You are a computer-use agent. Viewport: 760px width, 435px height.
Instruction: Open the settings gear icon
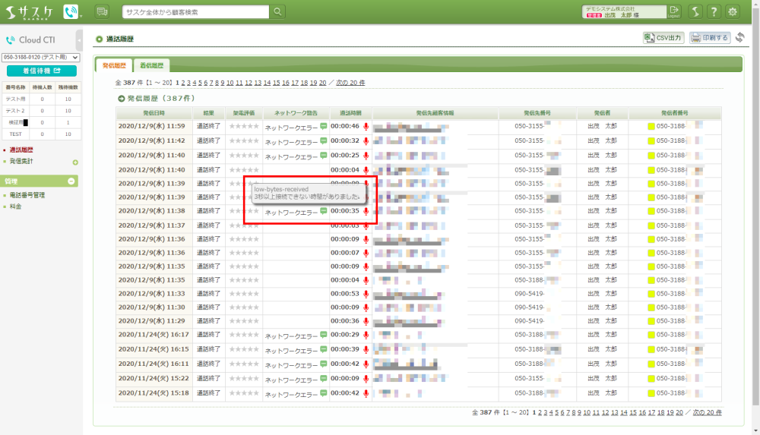(733, 11)
